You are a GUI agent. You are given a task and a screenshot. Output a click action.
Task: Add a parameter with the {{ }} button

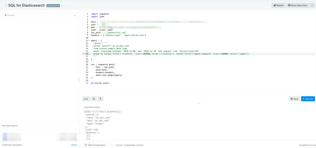click(x=86, y=99)
